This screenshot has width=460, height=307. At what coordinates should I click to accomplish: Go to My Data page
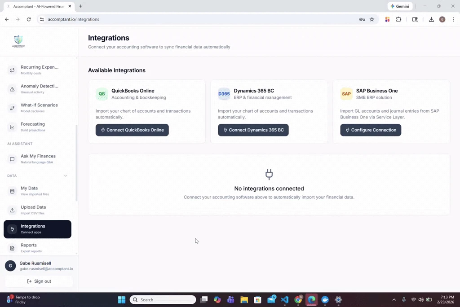pos(37,191)
